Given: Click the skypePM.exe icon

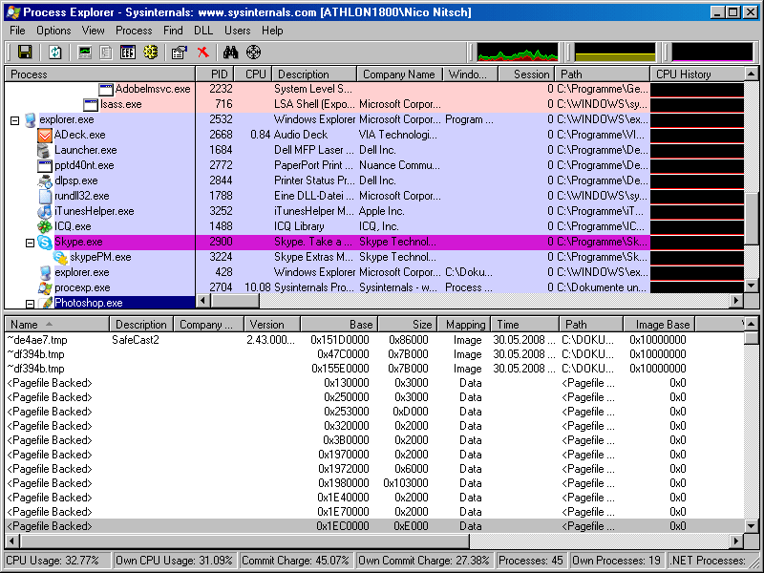Looking at the screenshot, I should 60,257.
